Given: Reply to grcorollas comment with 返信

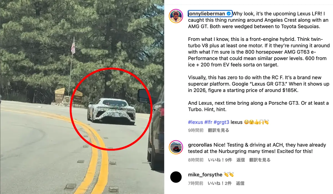Looking at the screenshot, I should (x=240, y=160).
